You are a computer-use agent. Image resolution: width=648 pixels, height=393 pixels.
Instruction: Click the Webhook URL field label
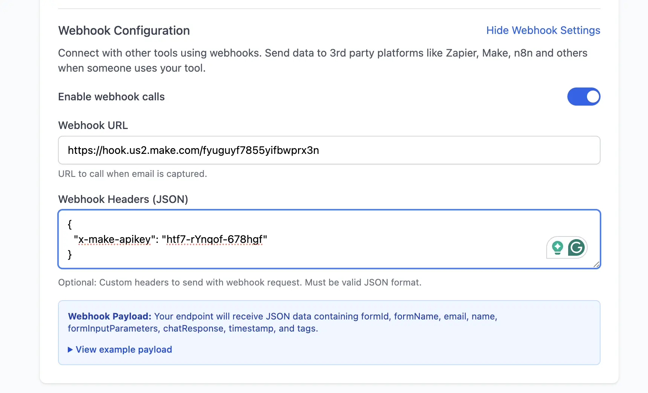[x=93, y=125]
